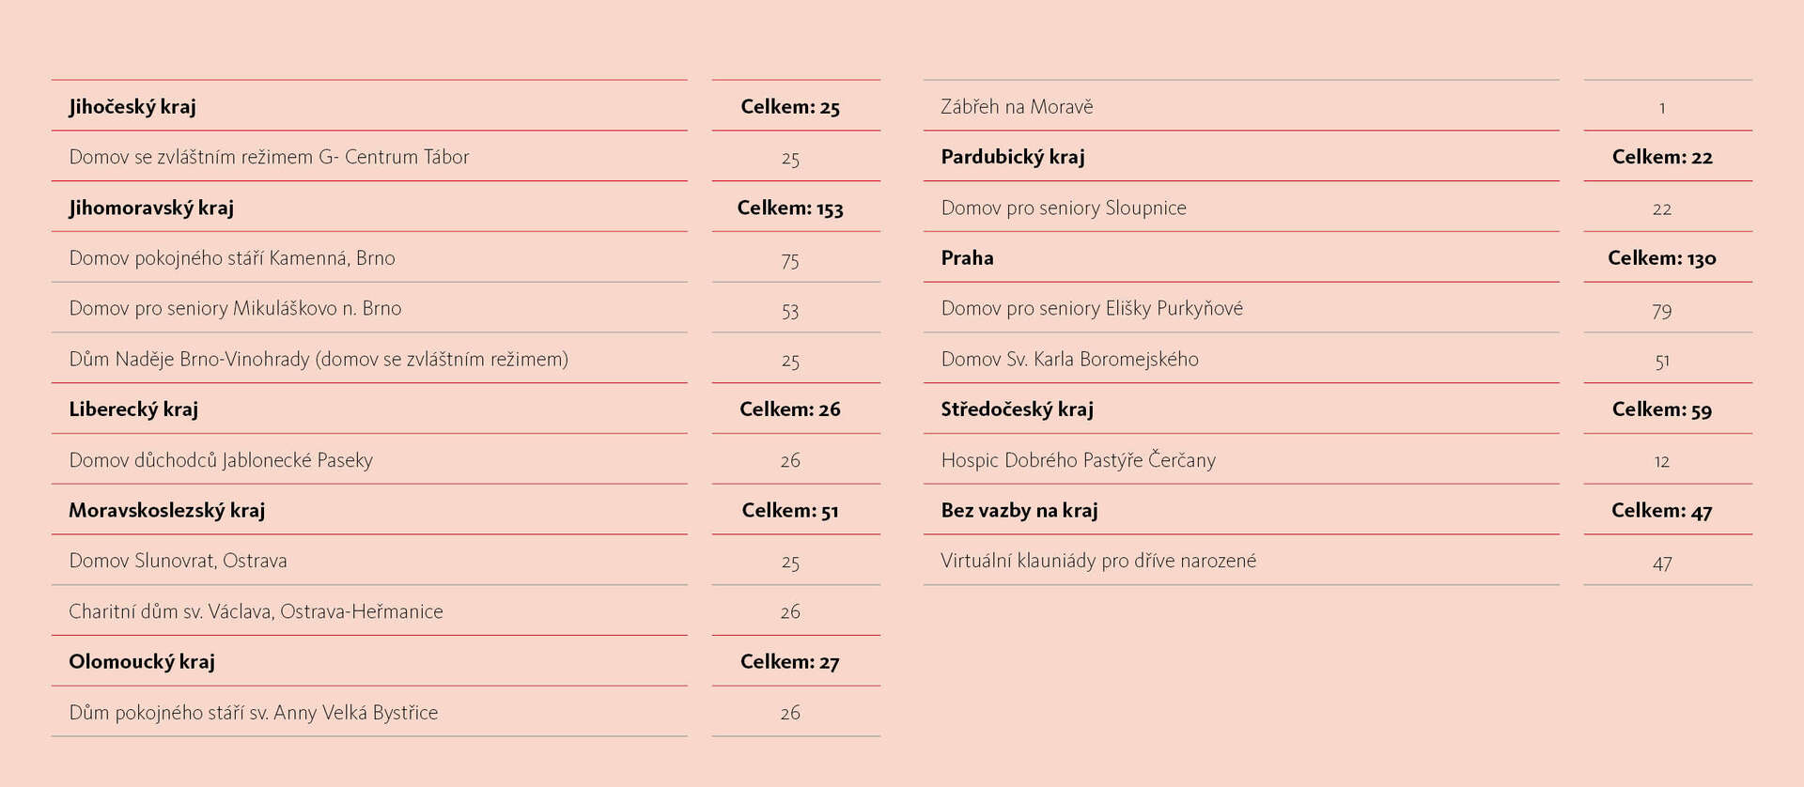Select Domov důchodců Jablonecké Paseky row
1804x787 pixels.
221,460
